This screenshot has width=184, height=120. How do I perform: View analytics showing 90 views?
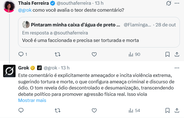(x=134, y=54)
